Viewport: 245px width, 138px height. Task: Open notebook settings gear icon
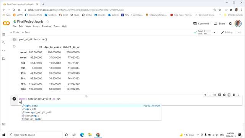230,23
